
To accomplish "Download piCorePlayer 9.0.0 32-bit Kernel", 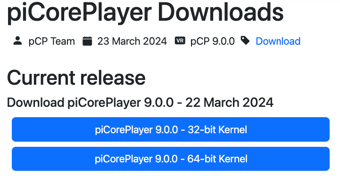I will (x=171, y=129).
